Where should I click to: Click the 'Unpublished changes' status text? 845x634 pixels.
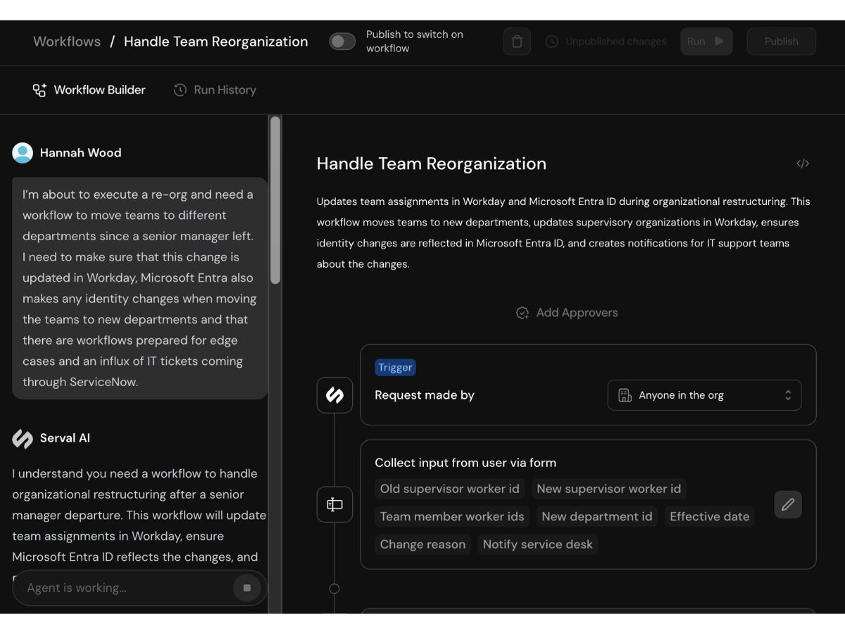[615, 42]
